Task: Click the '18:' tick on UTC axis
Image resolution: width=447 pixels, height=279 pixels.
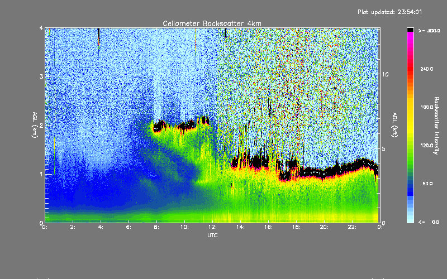Action: point(296,227)
